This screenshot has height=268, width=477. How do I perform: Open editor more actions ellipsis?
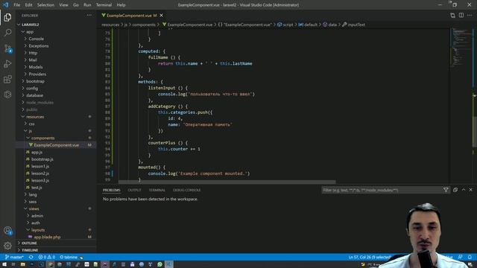point(470,15)
